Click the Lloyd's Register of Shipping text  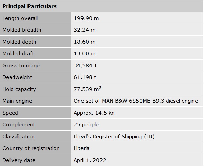[117, 137]
